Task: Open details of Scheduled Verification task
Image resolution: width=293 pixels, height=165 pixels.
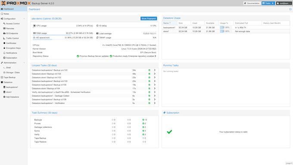Action: pyautogui.click(x=155, y=92)
